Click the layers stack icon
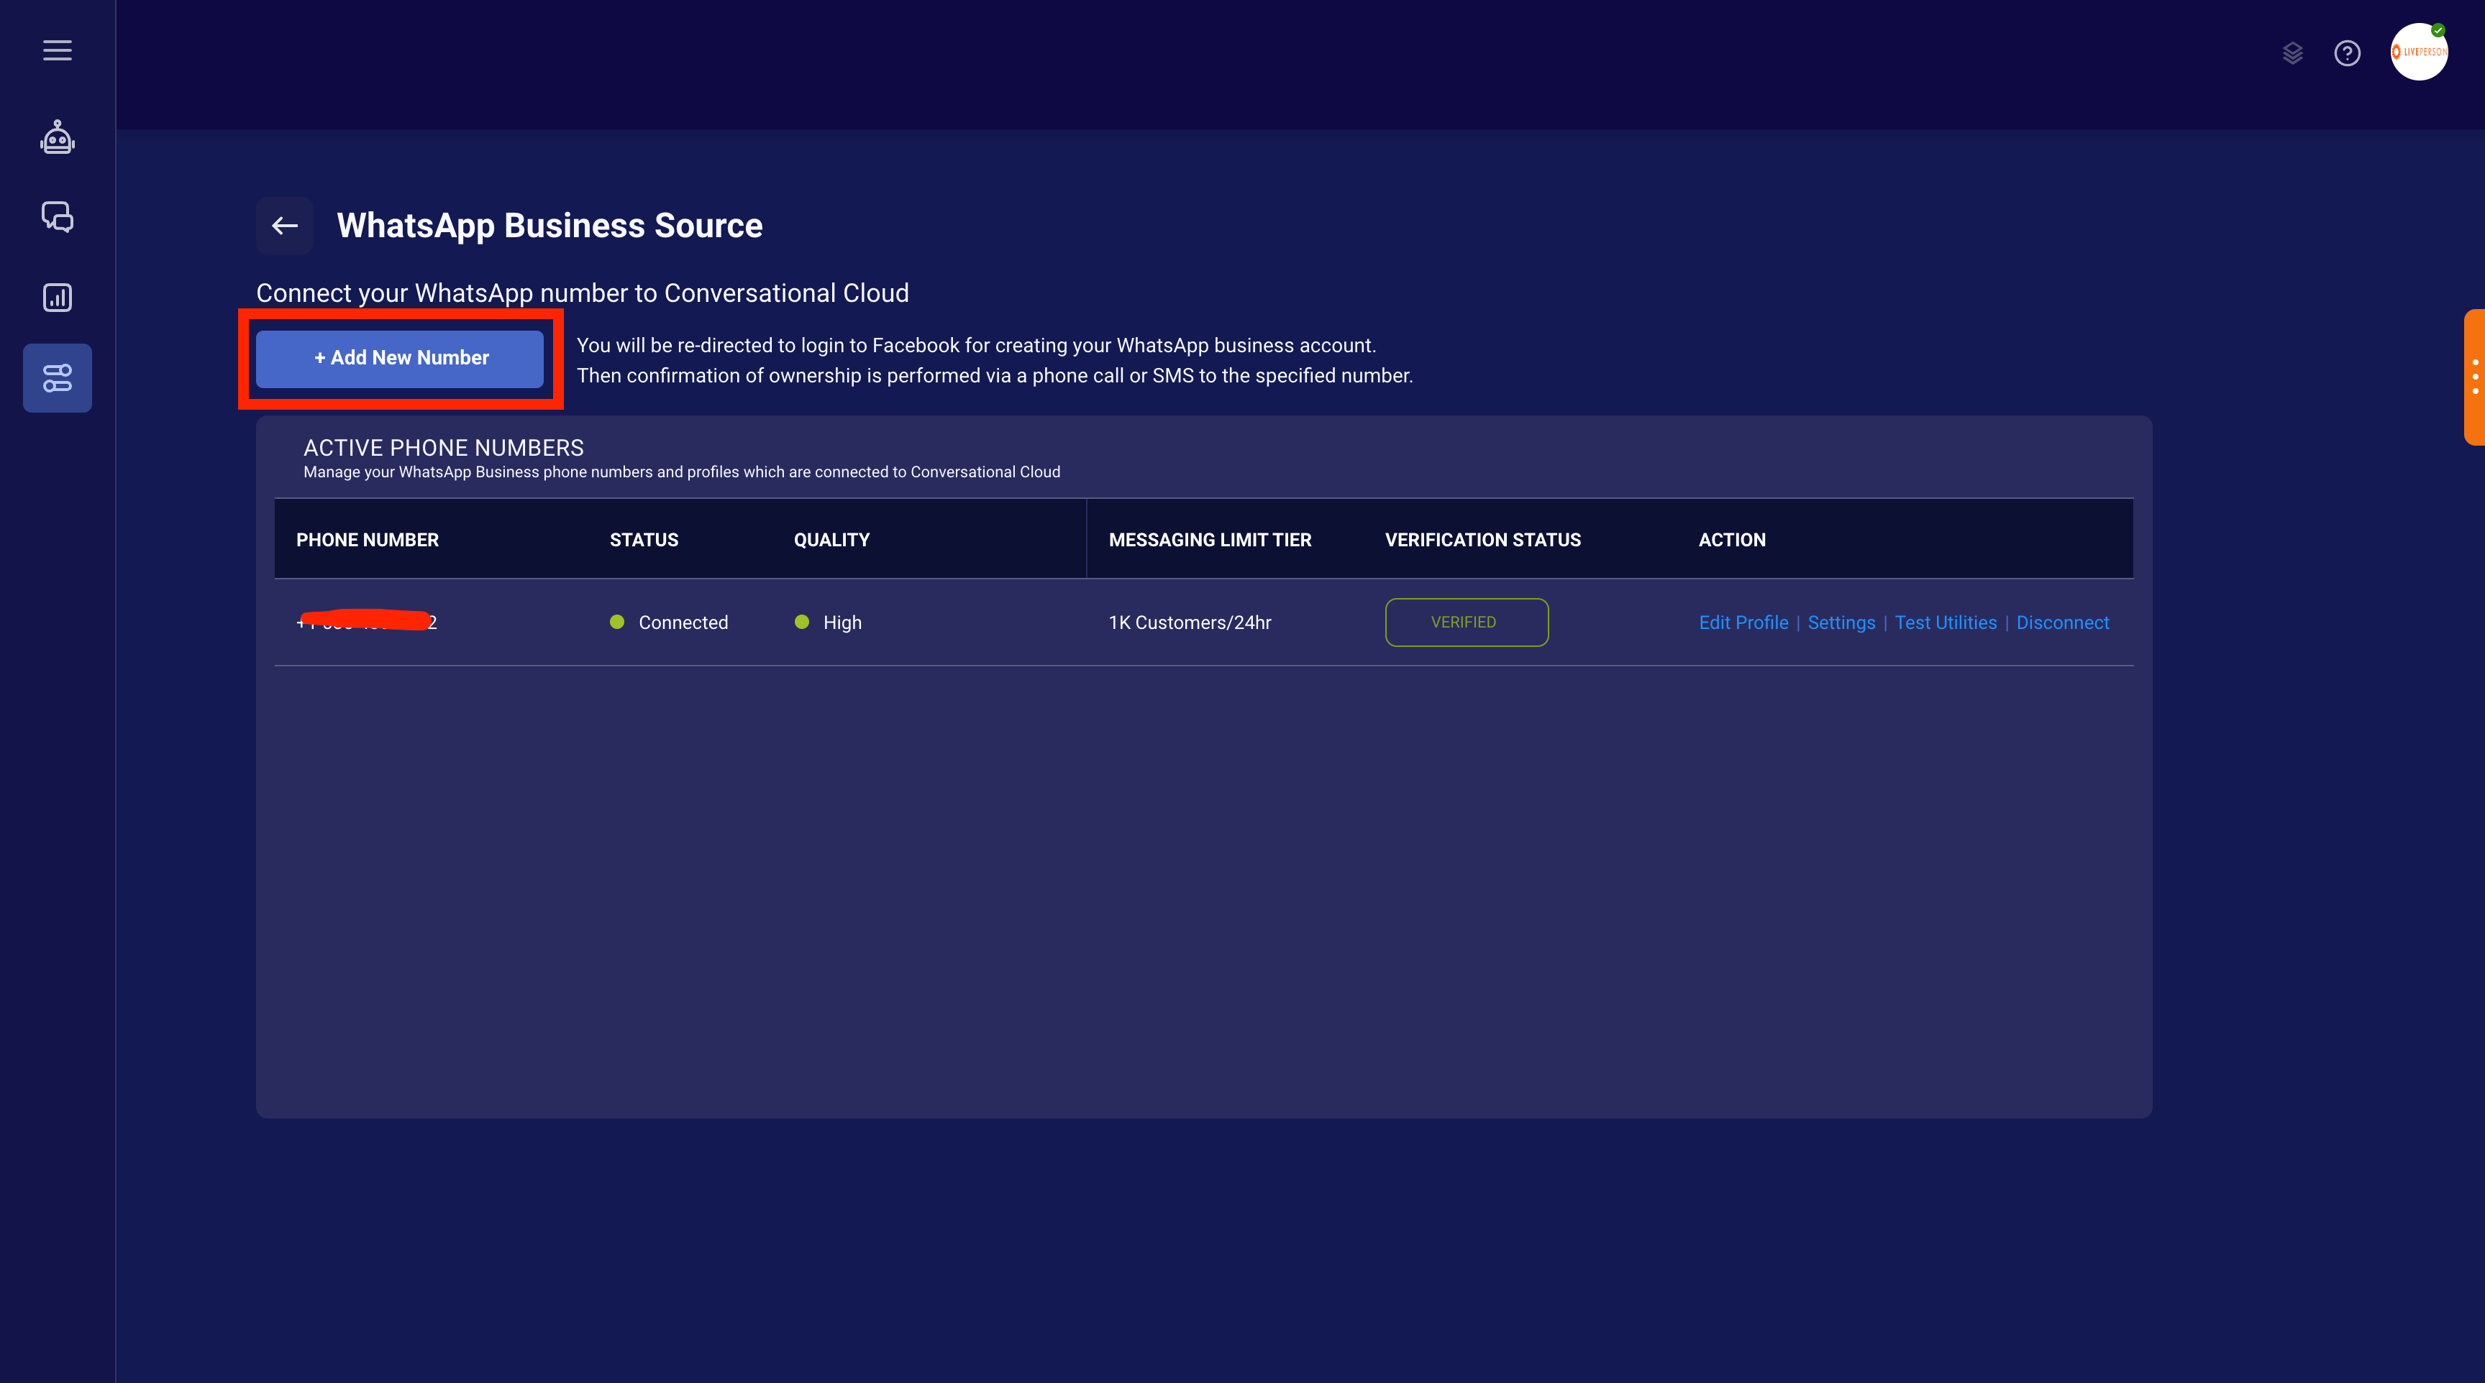The height and width of the screenshot is (1383, 2485). click(2292, 53)
